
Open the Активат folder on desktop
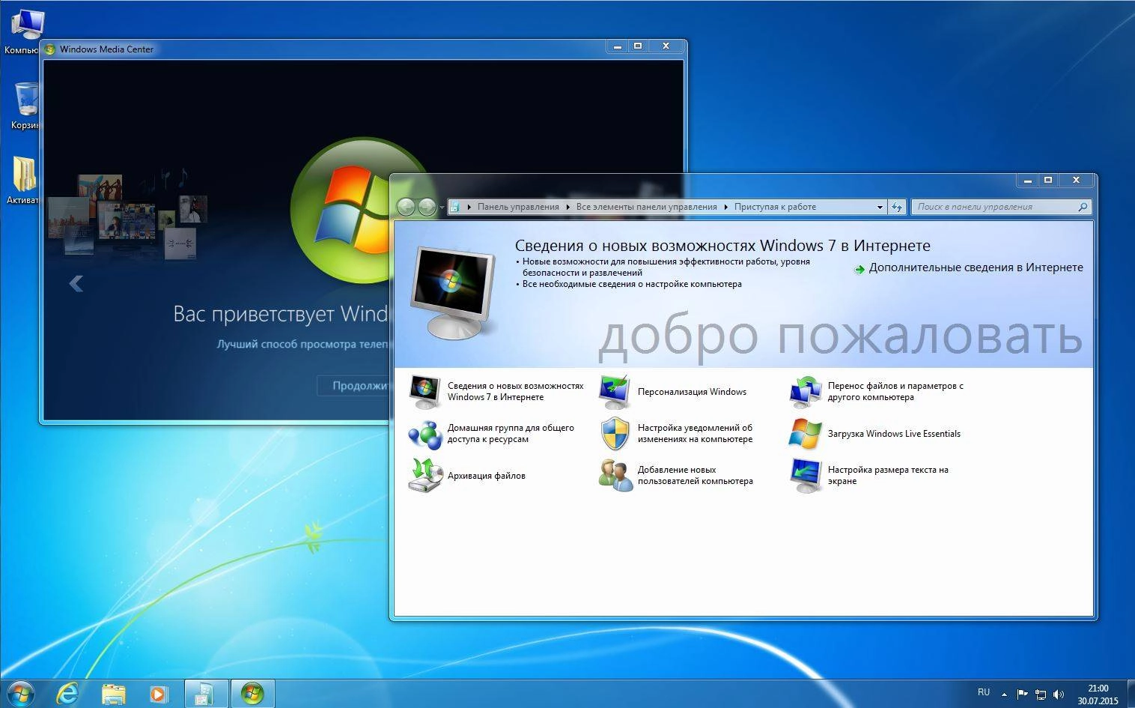click(22, 180)
